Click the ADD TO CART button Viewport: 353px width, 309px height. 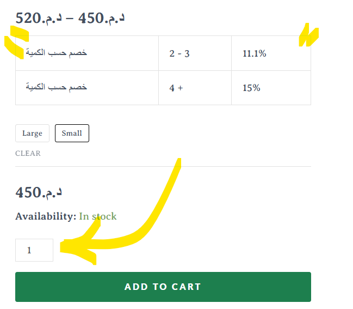tap(163, 287)
